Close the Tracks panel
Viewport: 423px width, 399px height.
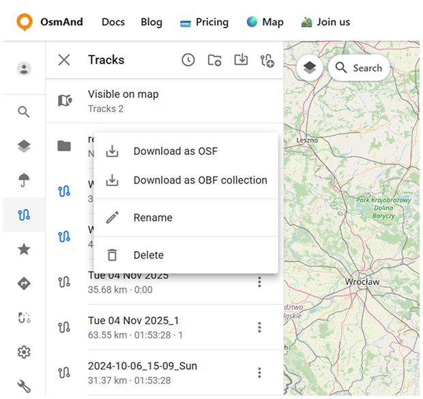tap(64, 60)
